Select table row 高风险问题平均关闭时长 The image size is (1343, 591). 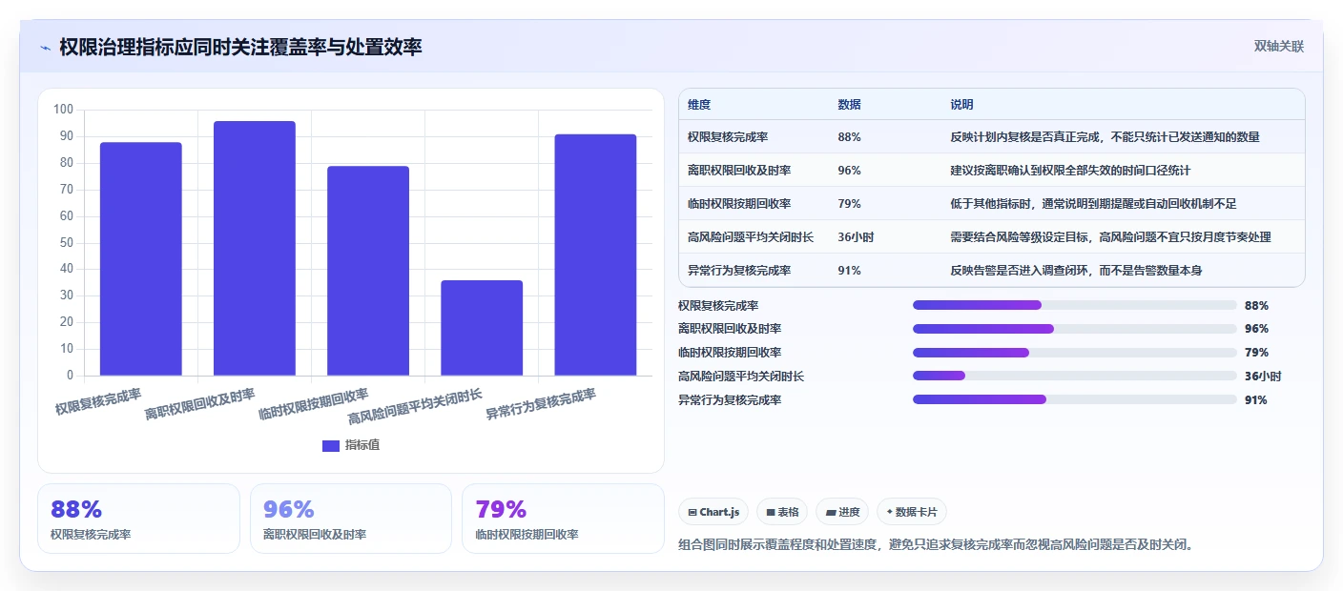click(991, 237)
